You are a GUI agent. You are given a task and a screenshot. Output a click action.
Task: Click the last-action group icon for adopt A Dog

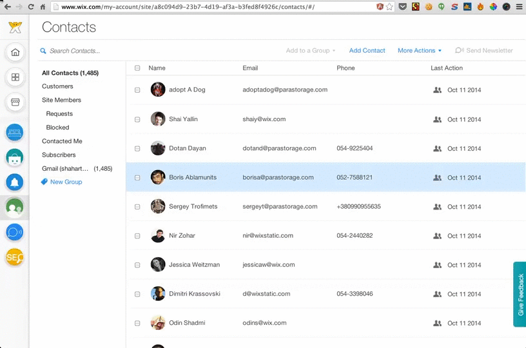click(x=437, y=90)
